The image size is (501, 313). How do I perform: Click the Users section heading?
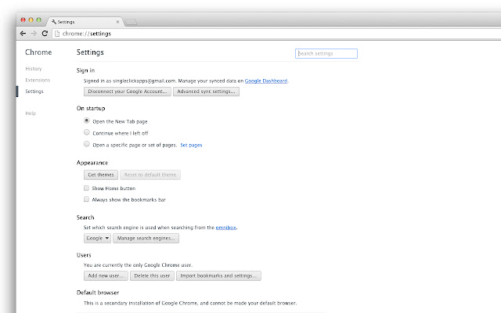tap(84, 255)
